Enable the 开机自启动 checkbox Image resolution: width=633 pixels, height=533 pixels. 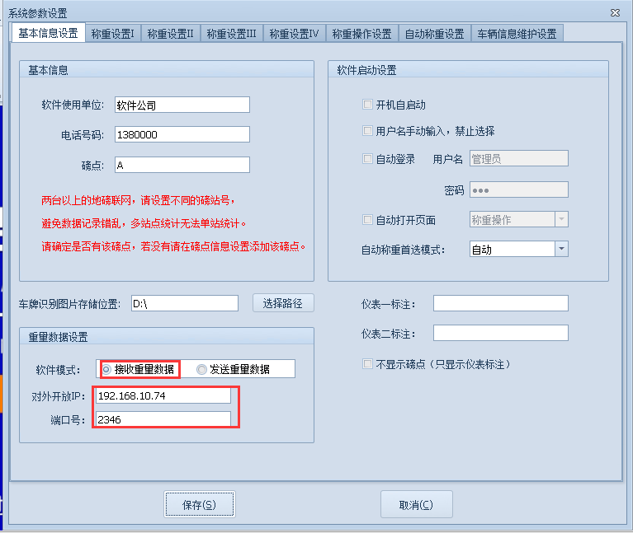(x=368, y=105)
